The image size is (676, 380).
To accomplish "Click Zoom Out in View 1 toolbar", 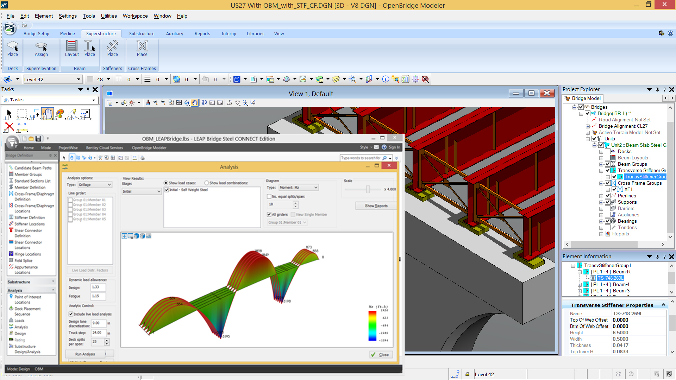I will pyautogui.click(x=163, y=102).
